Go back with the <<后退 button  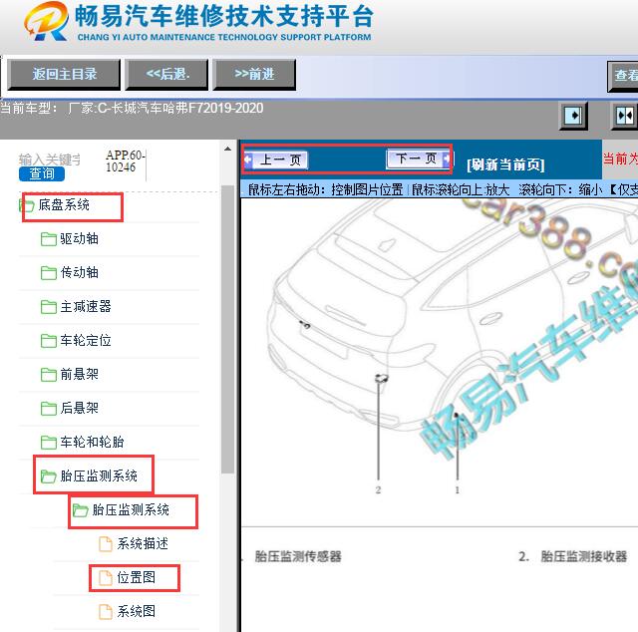pos(166,75)
